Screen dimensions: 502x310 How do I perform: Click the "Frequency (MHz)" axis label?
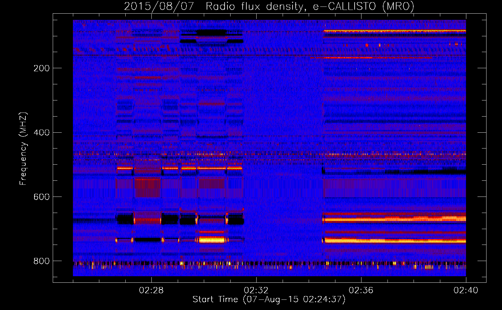click(23, 149)
